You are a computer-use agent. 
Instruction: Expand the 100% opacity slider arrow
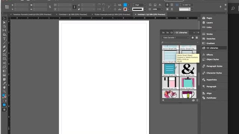coord(162,9)
